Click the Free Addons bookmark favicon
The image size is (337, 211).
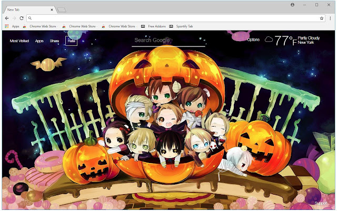coord(143,26)
